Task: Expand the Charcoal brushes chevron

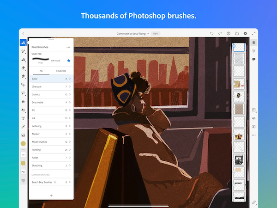Action: pyautogui.click(x=70, y=87)
